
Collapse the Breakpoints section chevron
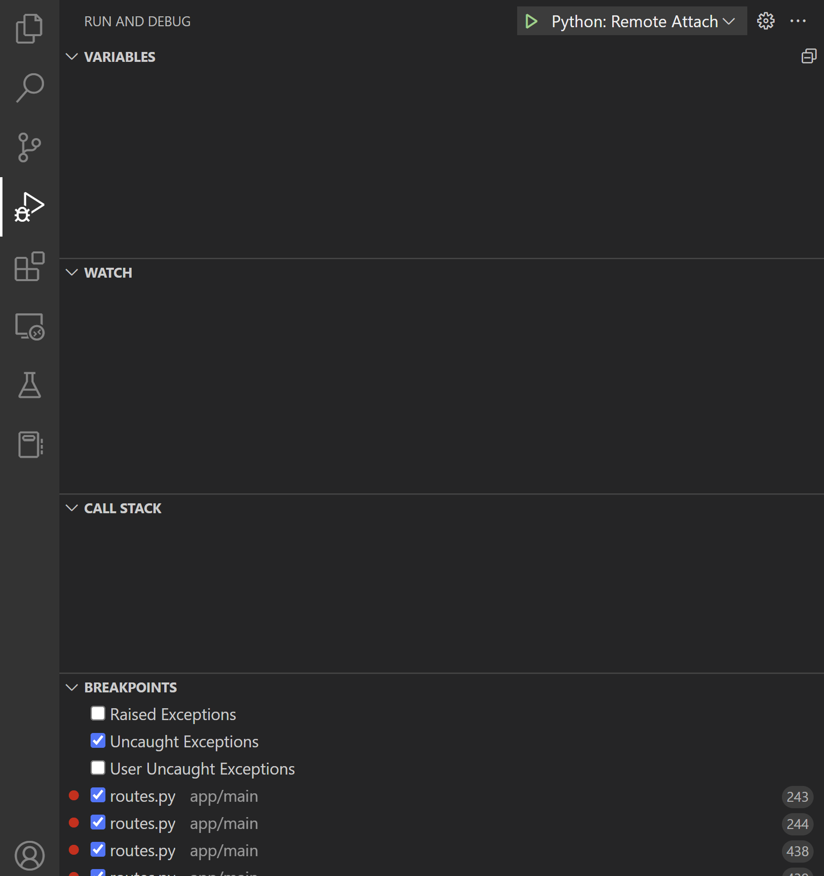click(72, 687)
